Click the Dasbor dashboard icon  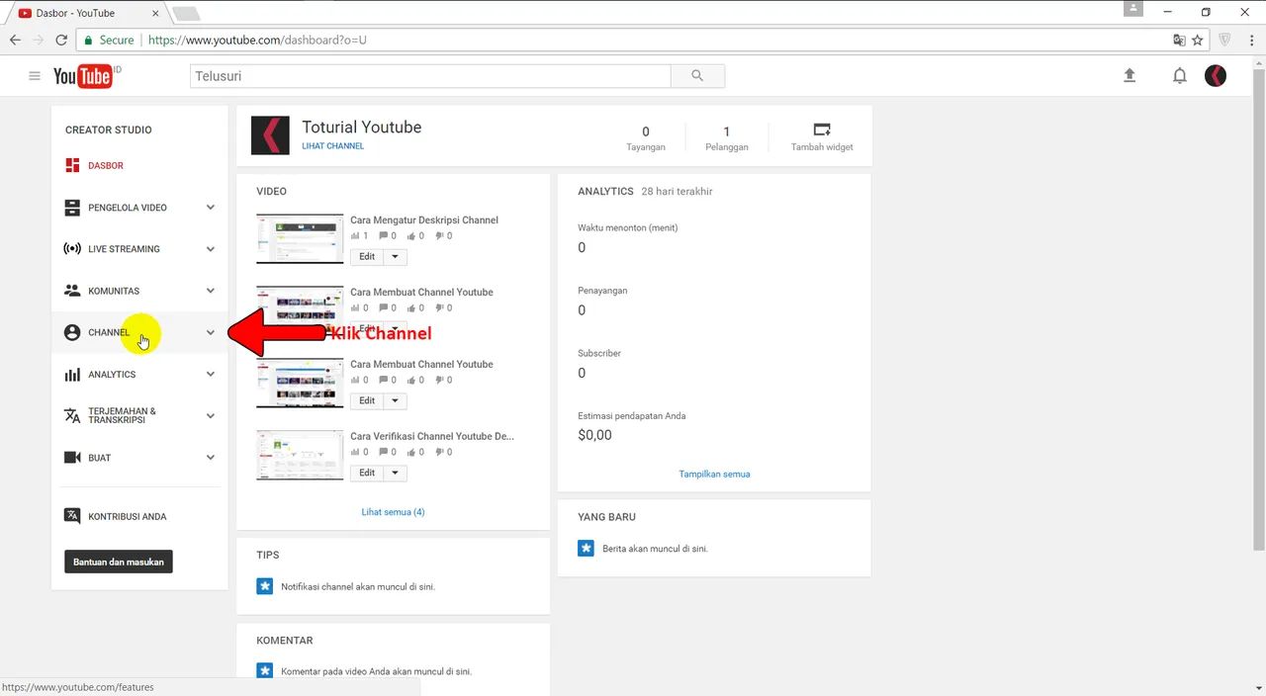[x=72, y=166]
